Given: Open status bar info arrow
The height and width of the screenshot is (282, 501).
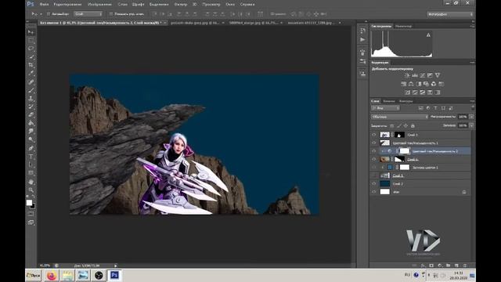Looking at the screenshot, I should [115, 266].
